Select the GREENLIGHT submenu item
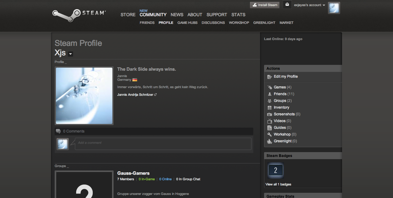 (264, 23)
